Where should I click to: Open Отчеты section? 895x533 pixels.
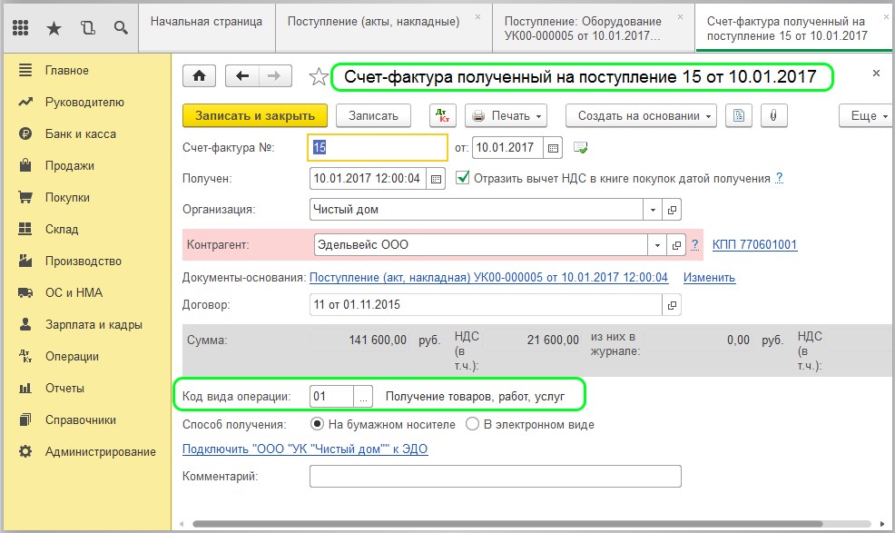(x=64, y=389)
